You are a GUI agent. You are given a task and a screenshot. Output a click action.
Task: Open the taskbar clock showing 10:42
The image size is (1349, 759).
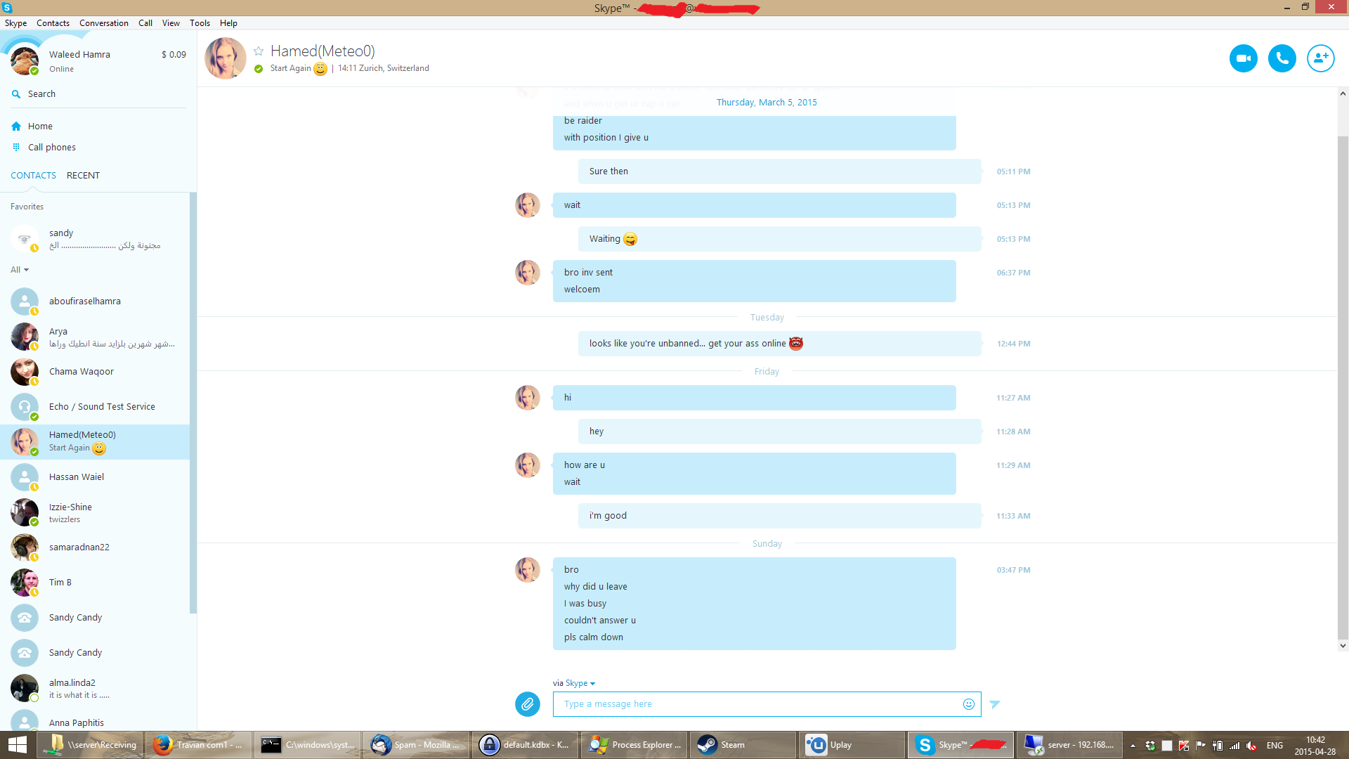1315,746
